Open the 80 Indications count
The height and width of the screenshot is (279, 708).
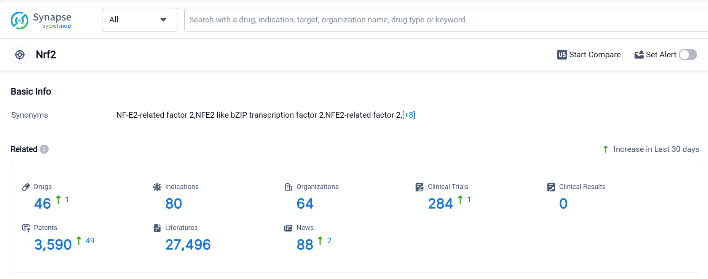point(174,204)
